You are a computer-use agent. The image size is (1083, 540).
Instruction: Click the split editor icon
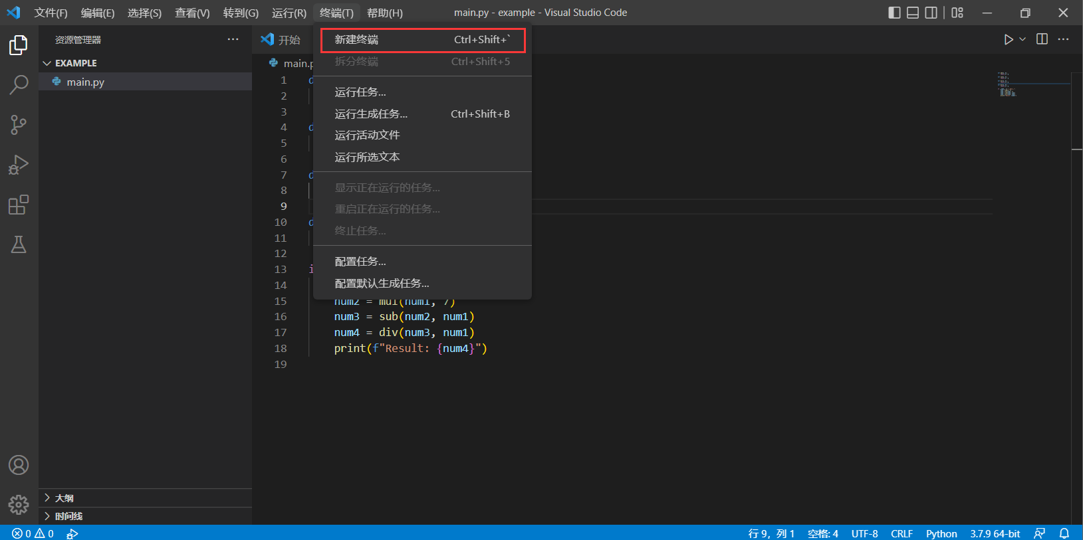pyautogui.click(x=1042, y=39)
